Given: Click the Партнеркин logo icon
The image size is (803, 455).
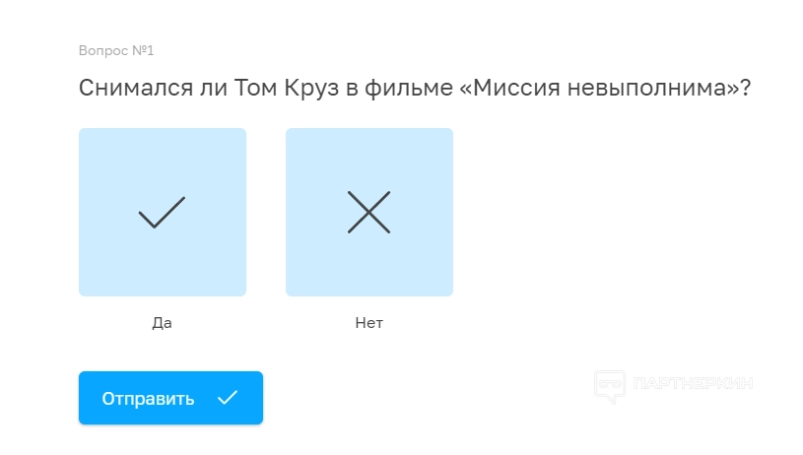Looking at the screenshot, I should point(610,385).
